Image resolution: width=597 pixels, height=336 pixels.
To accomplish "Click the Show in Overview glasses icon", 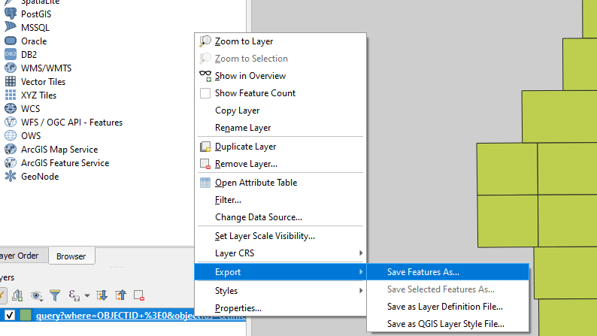I will click(205, 76).
